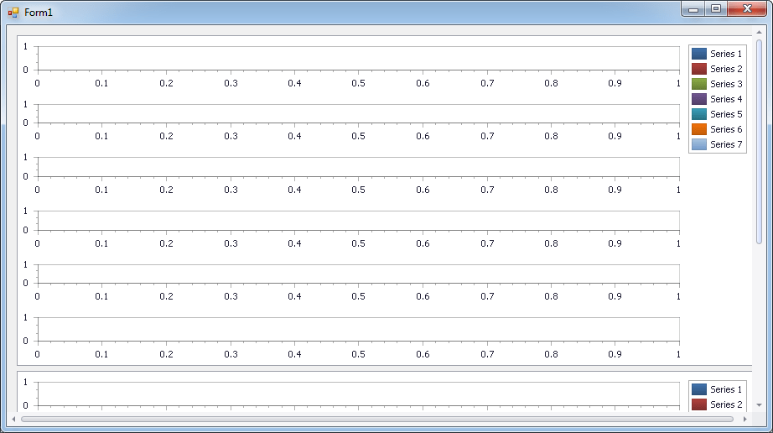
Task: Click Series 1 blue swatch in top legend
Action: pyautogui.click(x=699, y=54)
